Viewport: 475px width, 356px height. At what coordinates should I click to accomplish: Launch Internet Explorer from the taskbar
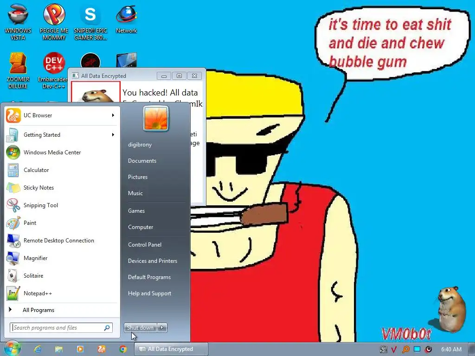click(x=38, y=349)
